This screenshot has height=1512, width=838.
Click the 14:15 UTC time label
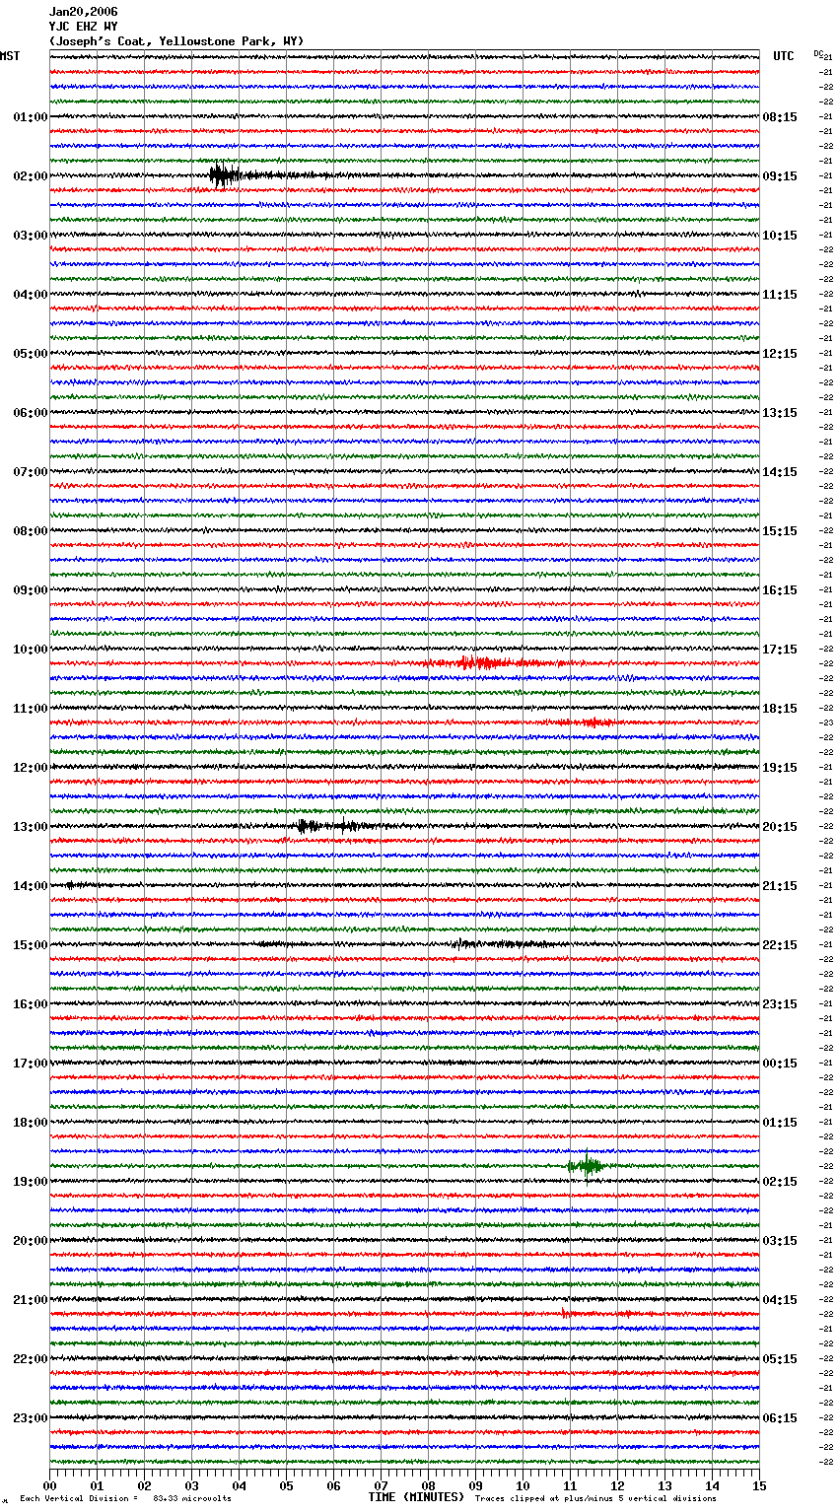(780, 472)
